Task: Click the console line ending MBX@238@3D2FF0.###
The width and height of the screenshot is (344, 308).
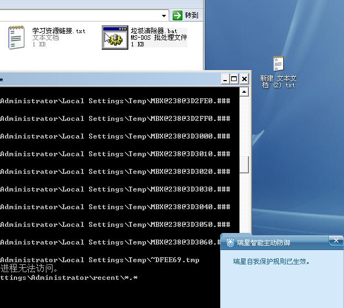Action: 115,119
